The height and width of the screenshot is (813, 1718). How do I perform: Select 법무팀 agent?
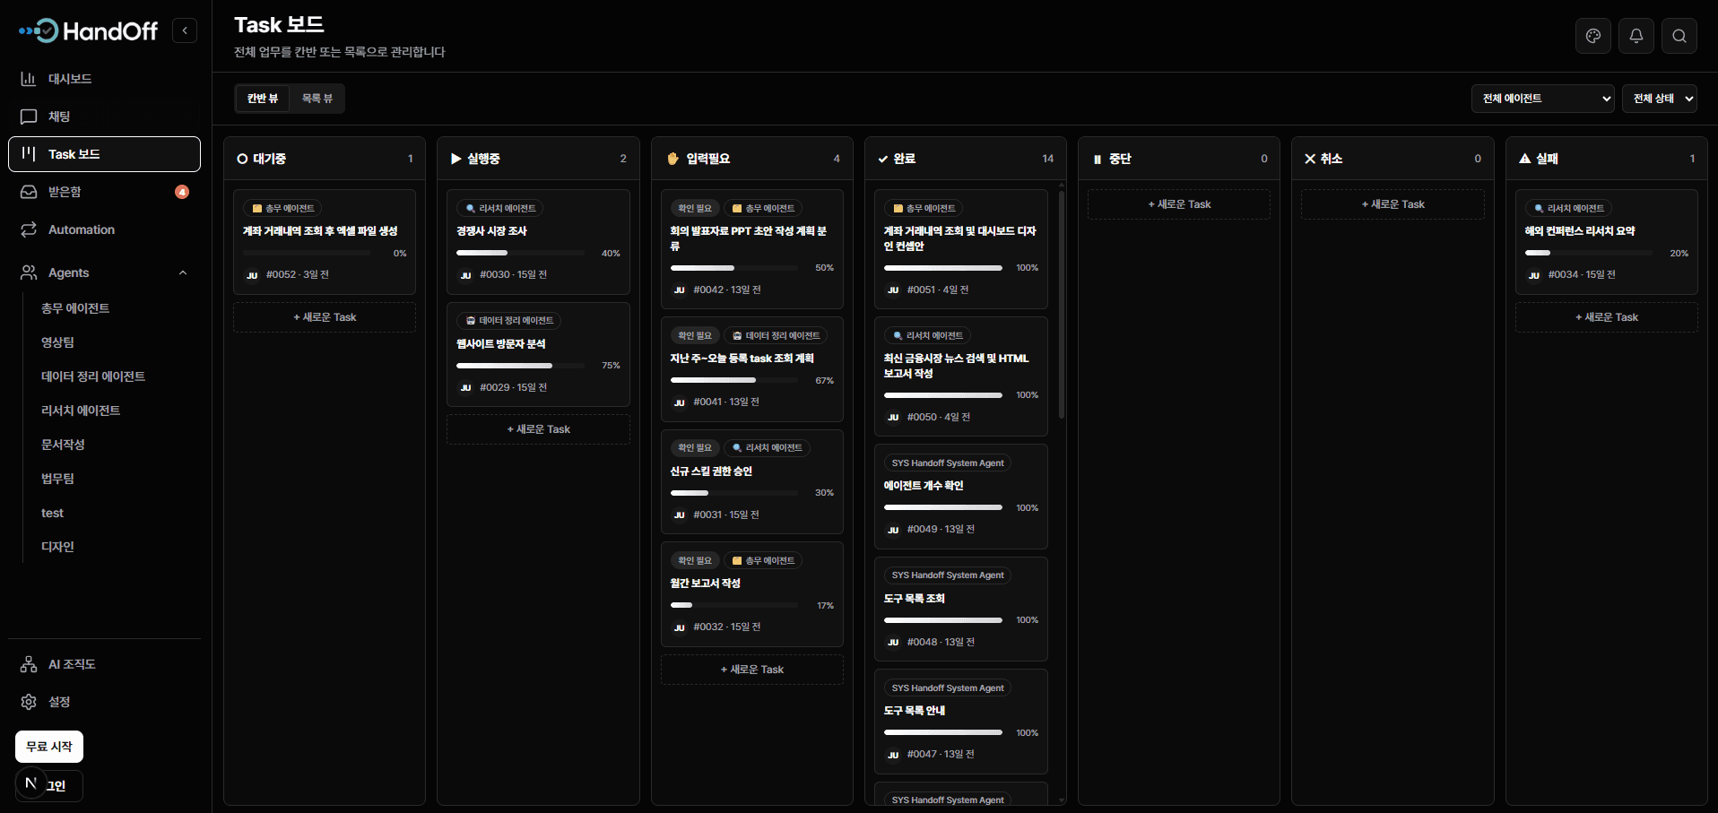point(57,479)
